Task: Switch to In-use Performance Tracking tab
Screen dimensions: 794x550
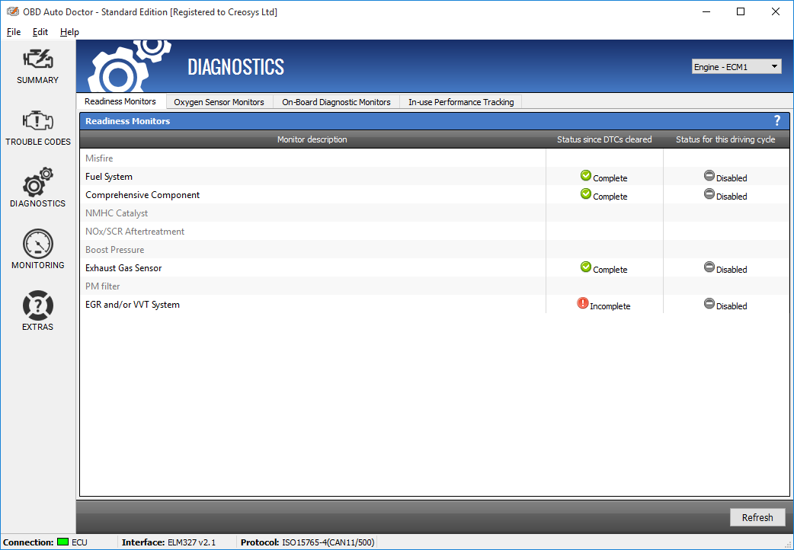Action: pos(461,102)
